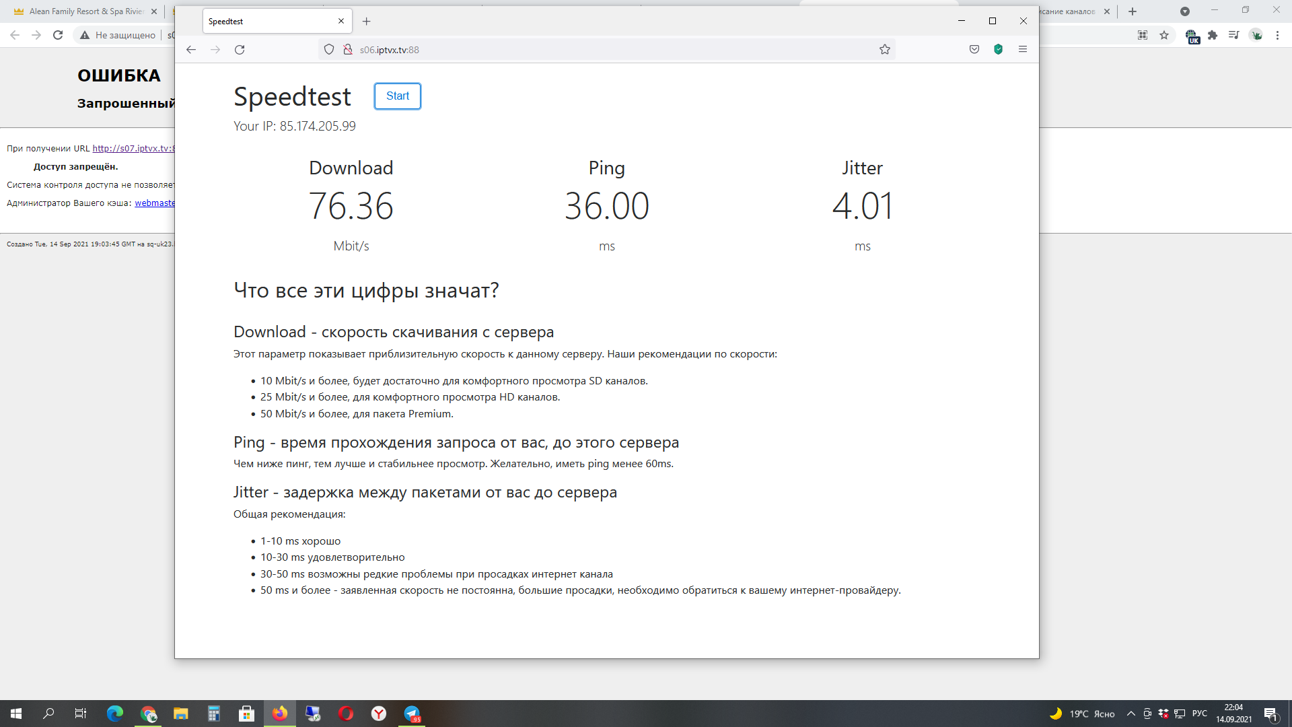Image resolution: width=1292 pixels, height=727 pixels.
Task: Open tracking protection shield icon in address bar
Action: click(x=329, y=50)
